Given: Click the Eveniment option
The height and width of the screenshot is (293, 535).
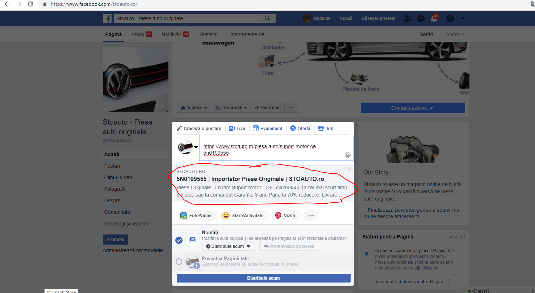Looking at the screenshot, I should click(268, 129).
